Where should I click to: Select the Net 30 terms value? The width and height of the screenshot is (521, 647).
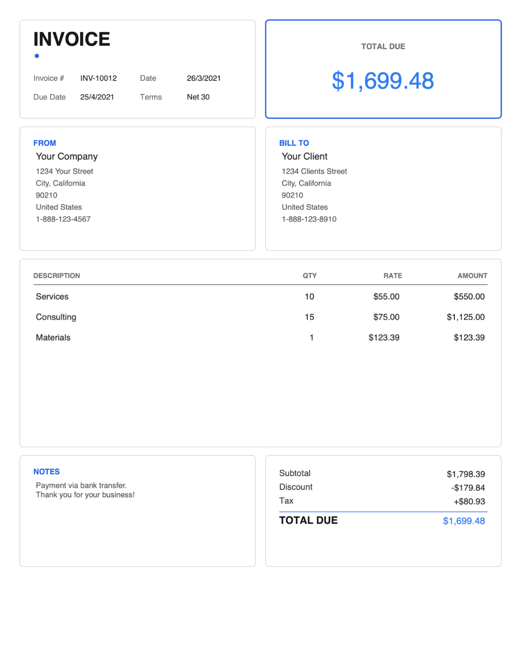tap(198, 97)
